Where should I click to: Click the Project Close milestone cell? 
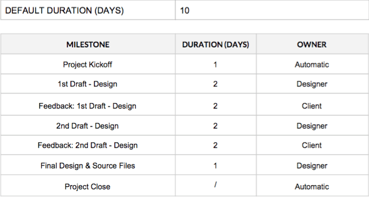coord(87,187)
